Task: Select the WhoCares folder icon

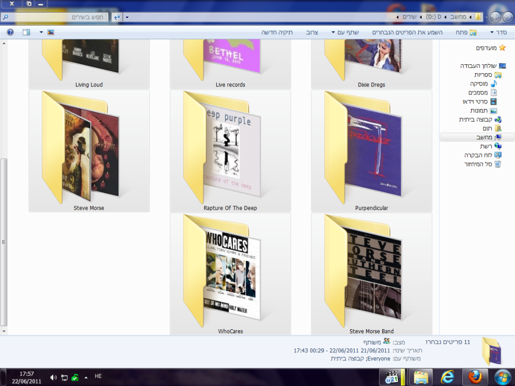Action: [x=222, y=271]
